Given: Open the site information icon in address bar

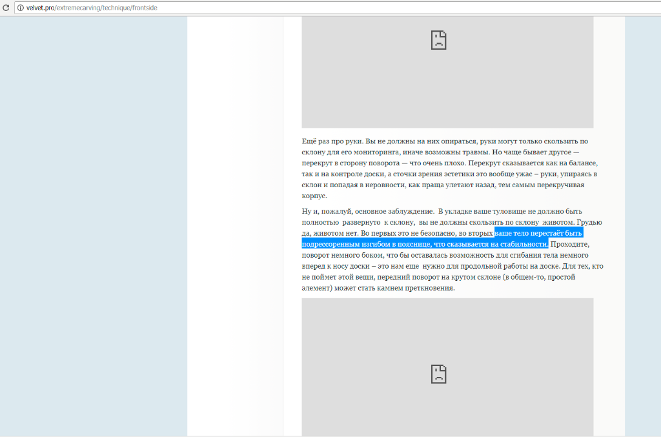Looking at the screenshot, I should (x=20, y=8).
